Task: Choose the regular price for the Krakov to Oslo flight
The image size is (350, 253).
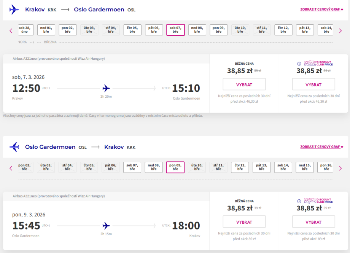Action: pos(244,84)
